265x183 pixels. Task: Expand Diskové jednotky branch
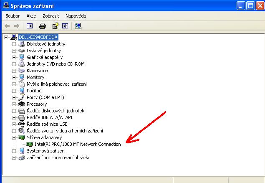tap(14, 51)
